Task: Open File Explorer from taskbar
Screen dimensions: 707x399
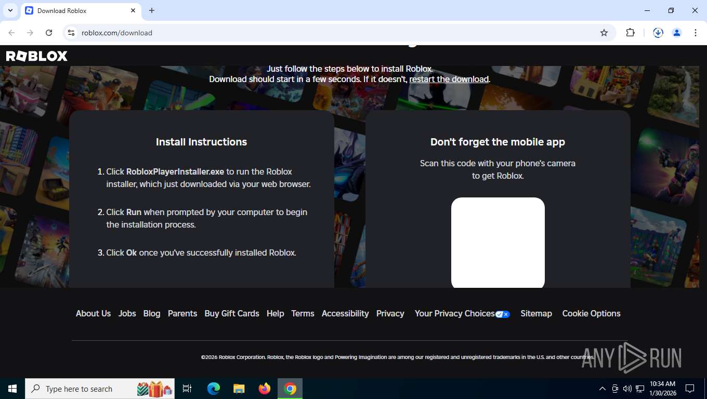Action: click(239, 389)
